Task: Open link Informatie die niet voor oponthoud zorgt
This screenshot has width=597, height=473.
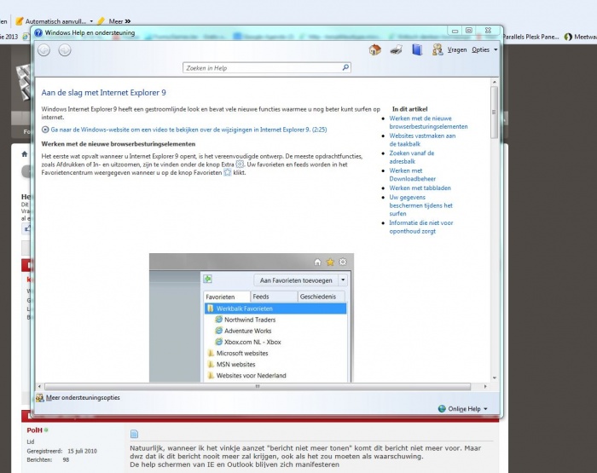Action: coord(421,227)
